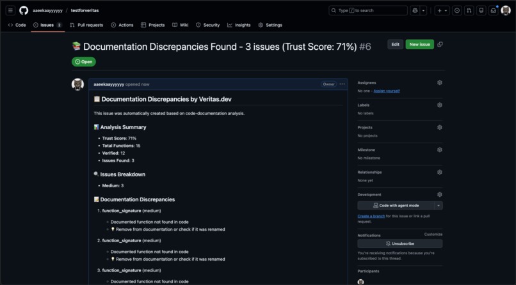516x285 pixels.
Task: Expand the Copilot dropdown arrow
Action: 424,10
